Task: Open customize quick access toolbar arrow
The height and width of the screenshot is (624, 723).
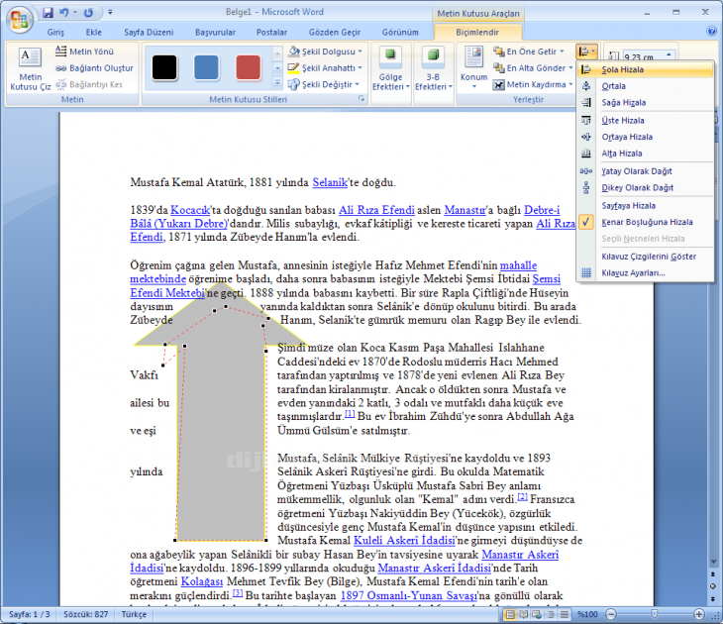Action: tap(110, 13)
